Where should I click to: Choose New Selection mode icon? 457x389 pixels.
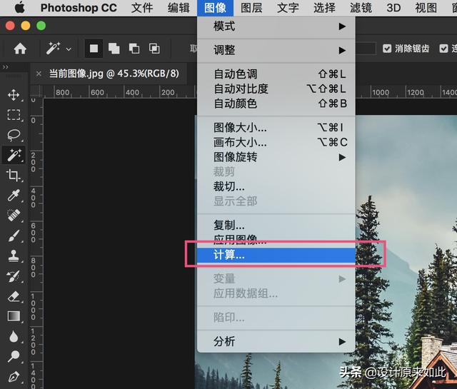(x=94, y=49)
